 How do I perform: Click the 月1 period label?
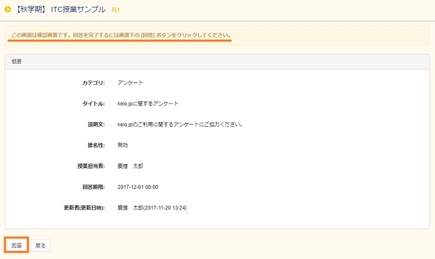116,10
